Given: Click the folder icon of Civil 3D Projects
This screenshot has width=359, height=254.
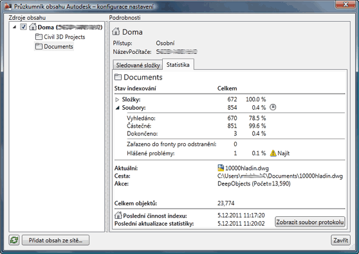Looking at the screenshot, I should (x=39, y=37).
